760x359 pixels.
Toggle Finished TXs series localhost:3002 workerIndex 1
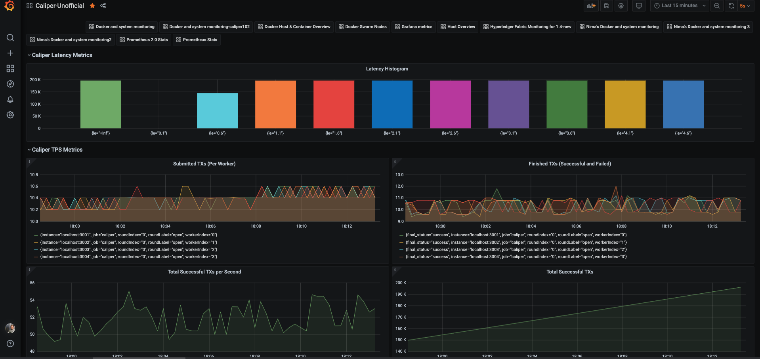[516, 242]
